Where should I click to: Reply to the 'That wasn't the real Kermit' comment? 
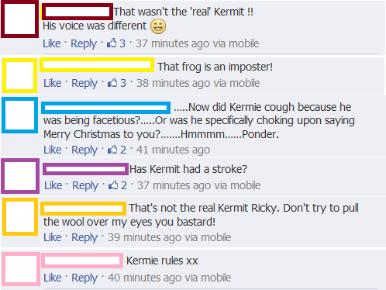[x=84, y=43]
